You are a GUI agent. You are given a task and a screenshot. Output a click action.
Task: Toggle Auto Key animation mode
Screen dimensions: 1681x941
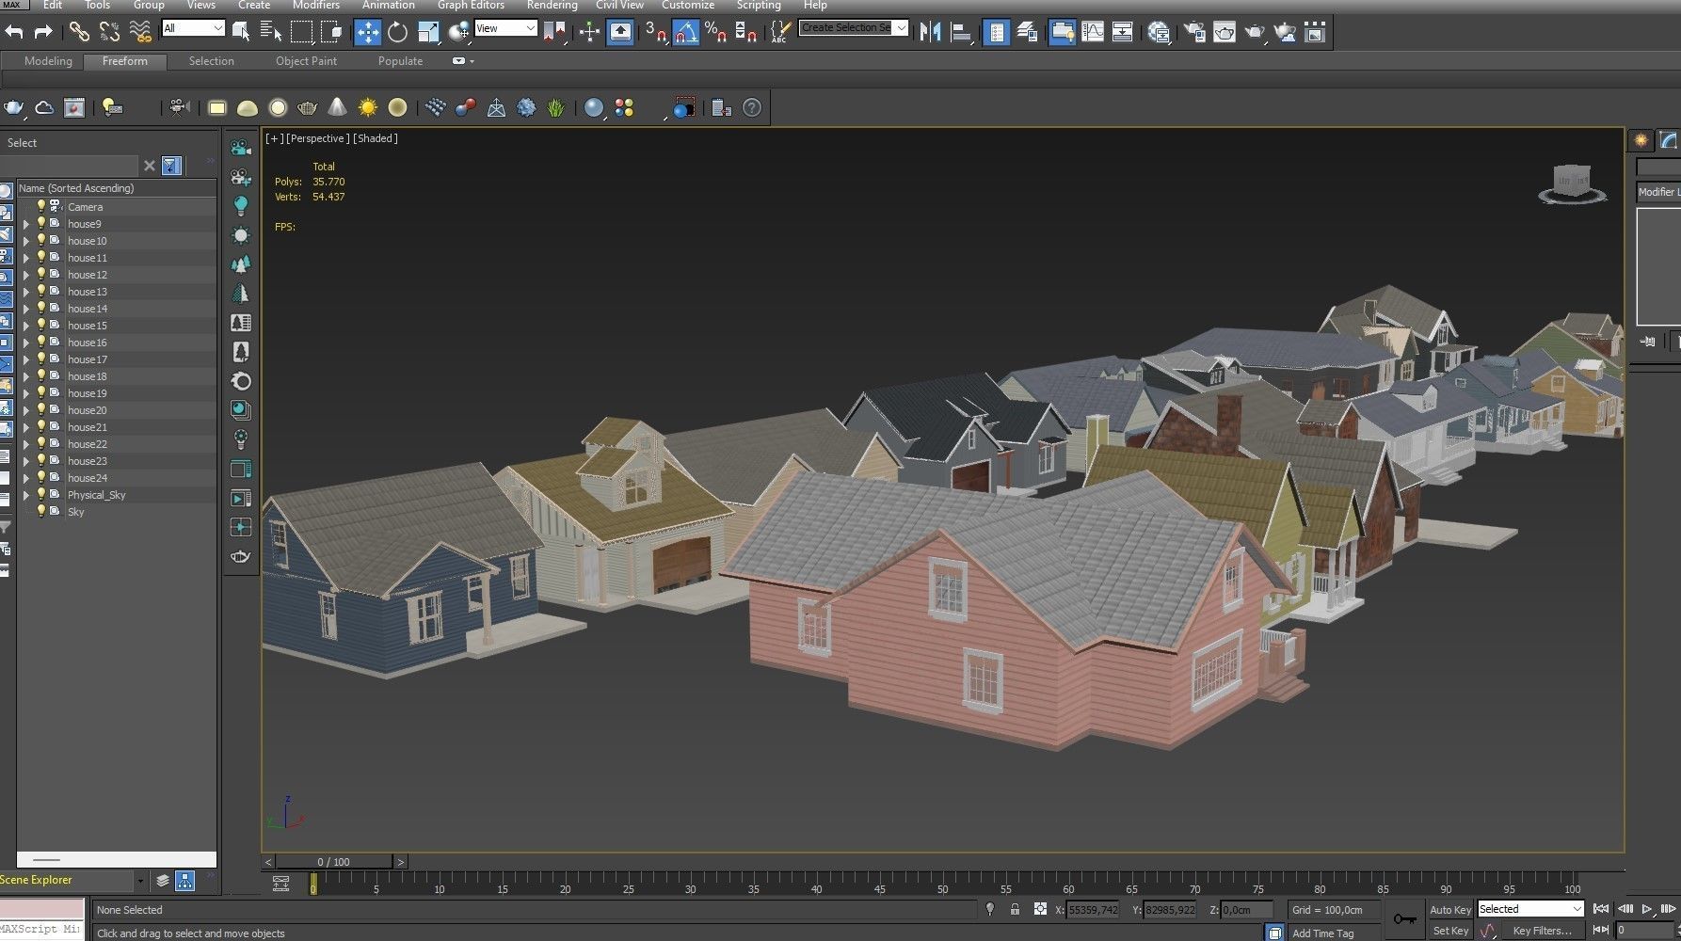point(1449,909)
